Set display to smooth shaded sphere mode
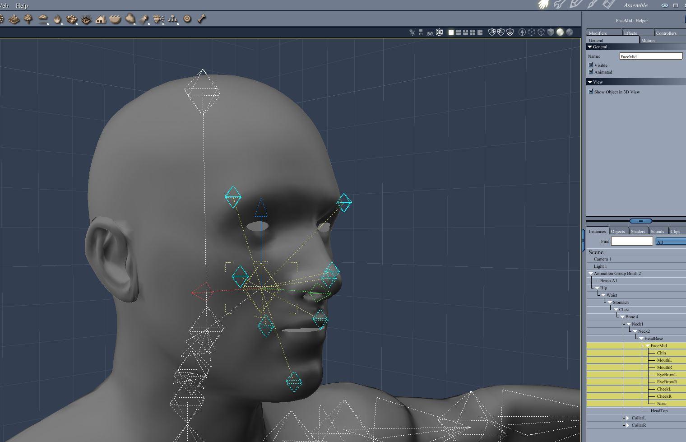 click(560, 33)
